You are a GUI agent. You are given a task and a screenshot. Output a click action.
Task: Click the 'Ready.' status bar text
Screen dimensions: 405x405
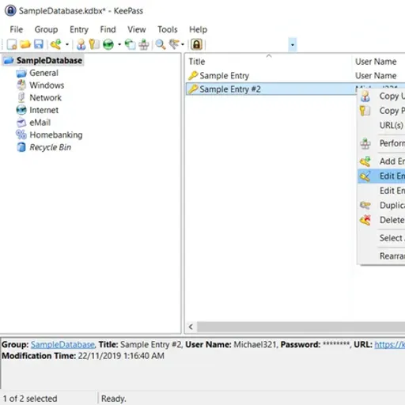click(x=114, y=399)
